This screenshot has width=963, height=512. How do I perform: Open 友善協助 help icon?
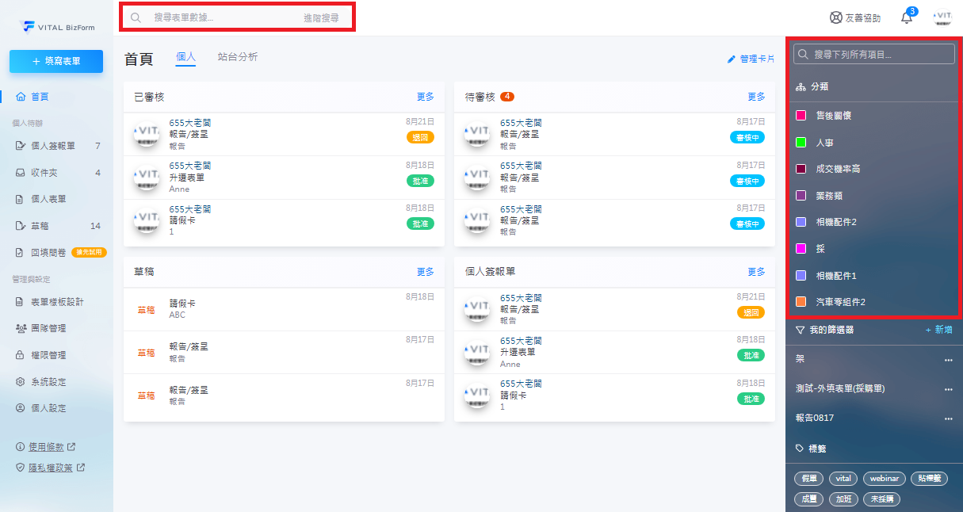[835, 17]
